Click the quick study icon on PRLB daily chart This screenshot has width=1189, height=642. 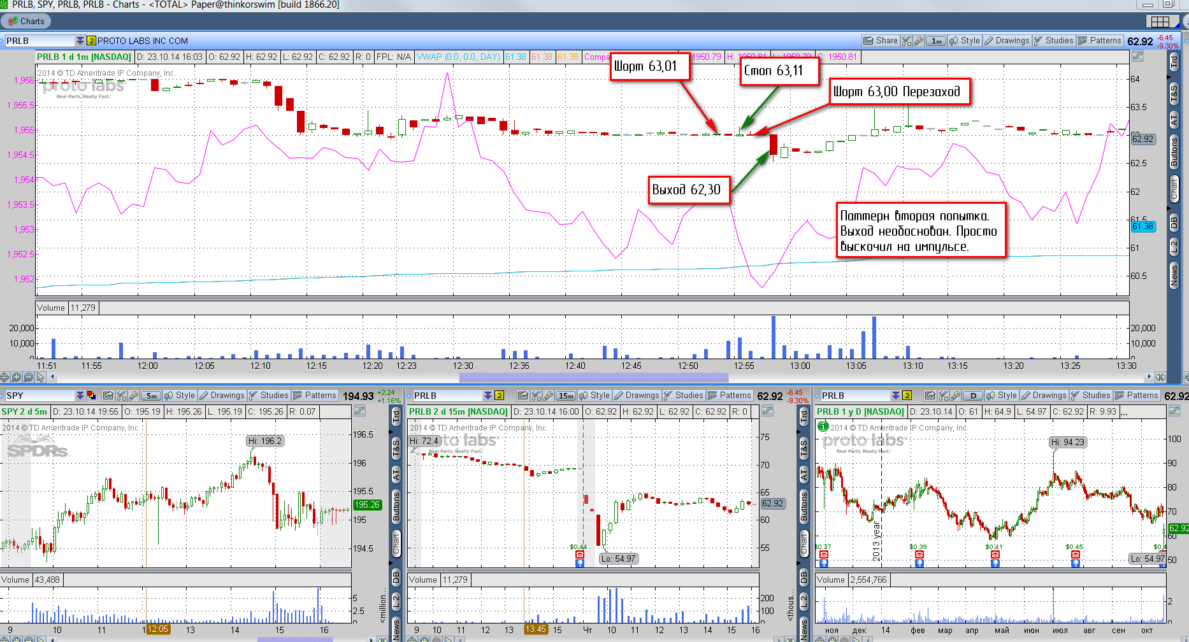(x=944, y=396)
